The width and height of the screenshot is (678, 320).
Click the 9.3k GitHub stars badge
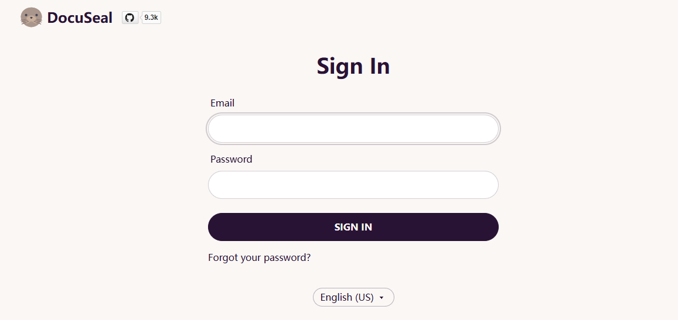(x=151, y=18)
